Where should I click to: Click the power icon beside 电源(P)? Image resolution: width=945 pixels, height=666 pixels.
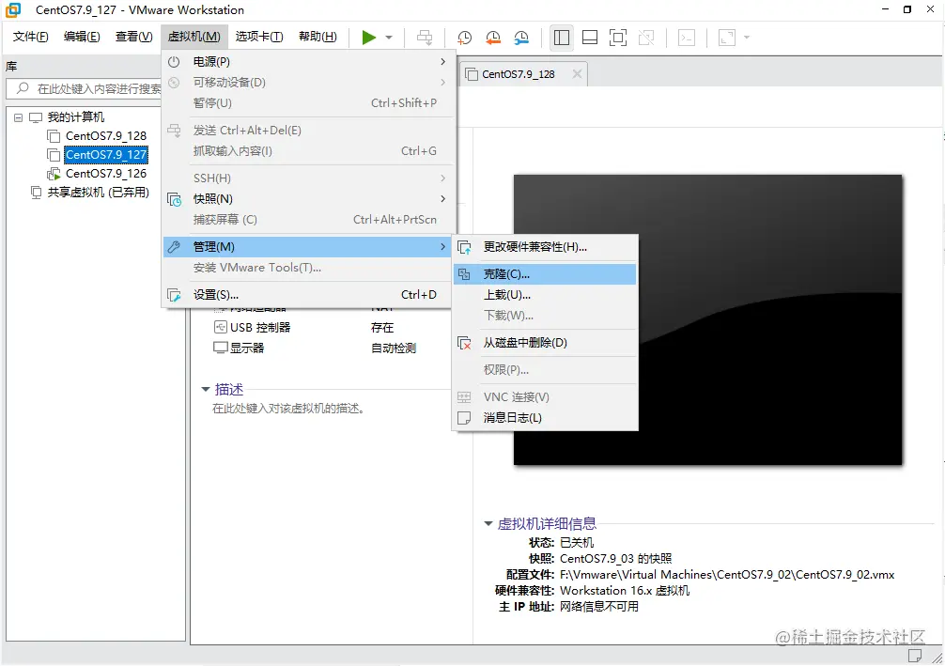point(174,61)
